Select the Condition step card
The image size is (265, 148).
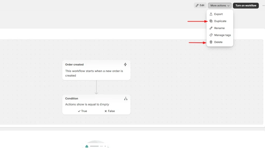click(96, 105)
